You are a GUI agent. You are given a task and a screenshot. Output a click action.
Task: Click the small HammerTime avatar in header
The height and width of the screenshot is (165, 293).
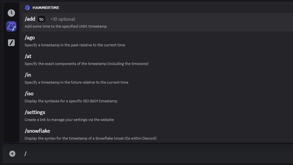tap(27, 8)
